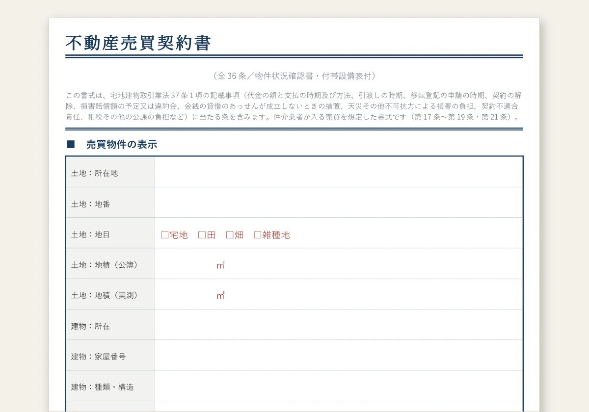Screen dimensions: 589x412
Task: Click the 土地：所在地 row label
Action: point(95,173)
